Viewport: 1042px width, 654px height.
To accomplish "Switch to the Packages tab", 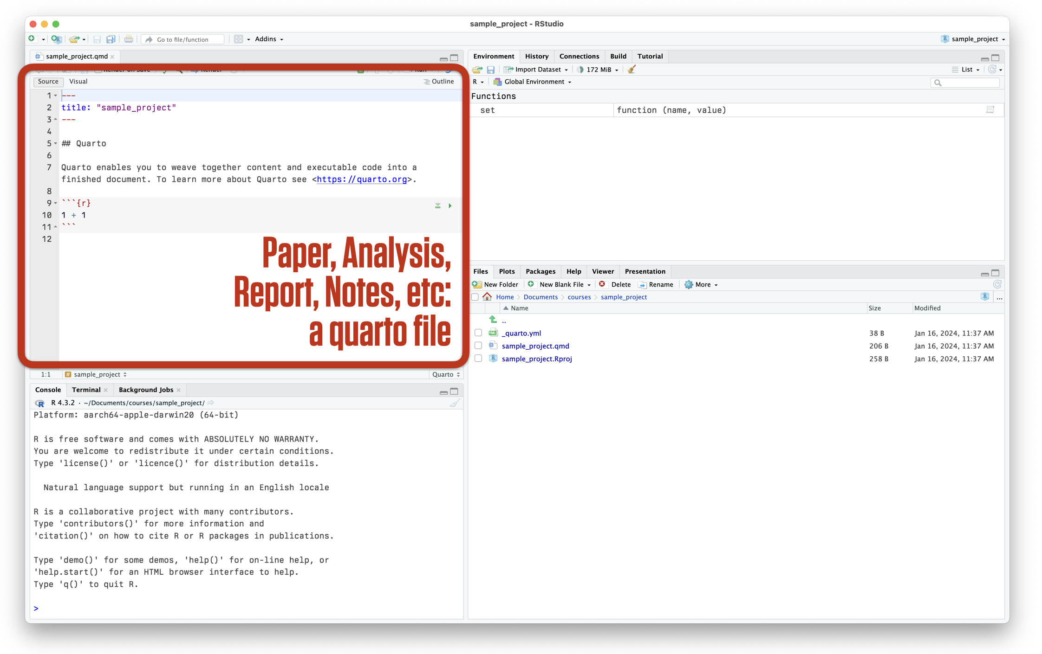I will point(541,271).
